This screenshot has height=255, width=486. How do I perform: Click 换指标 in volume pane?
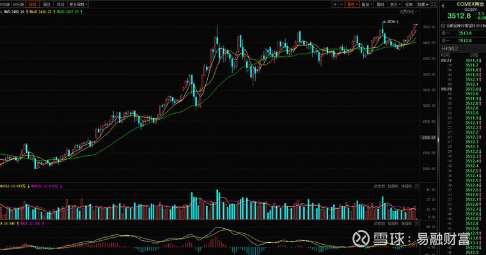click(x=406, y=186)
